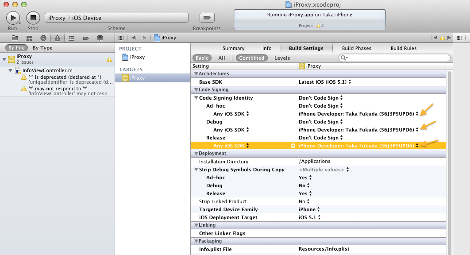Click the build settings search field
Image resolution: width=470 pixels, height=255 pixels.
(394, 58)
